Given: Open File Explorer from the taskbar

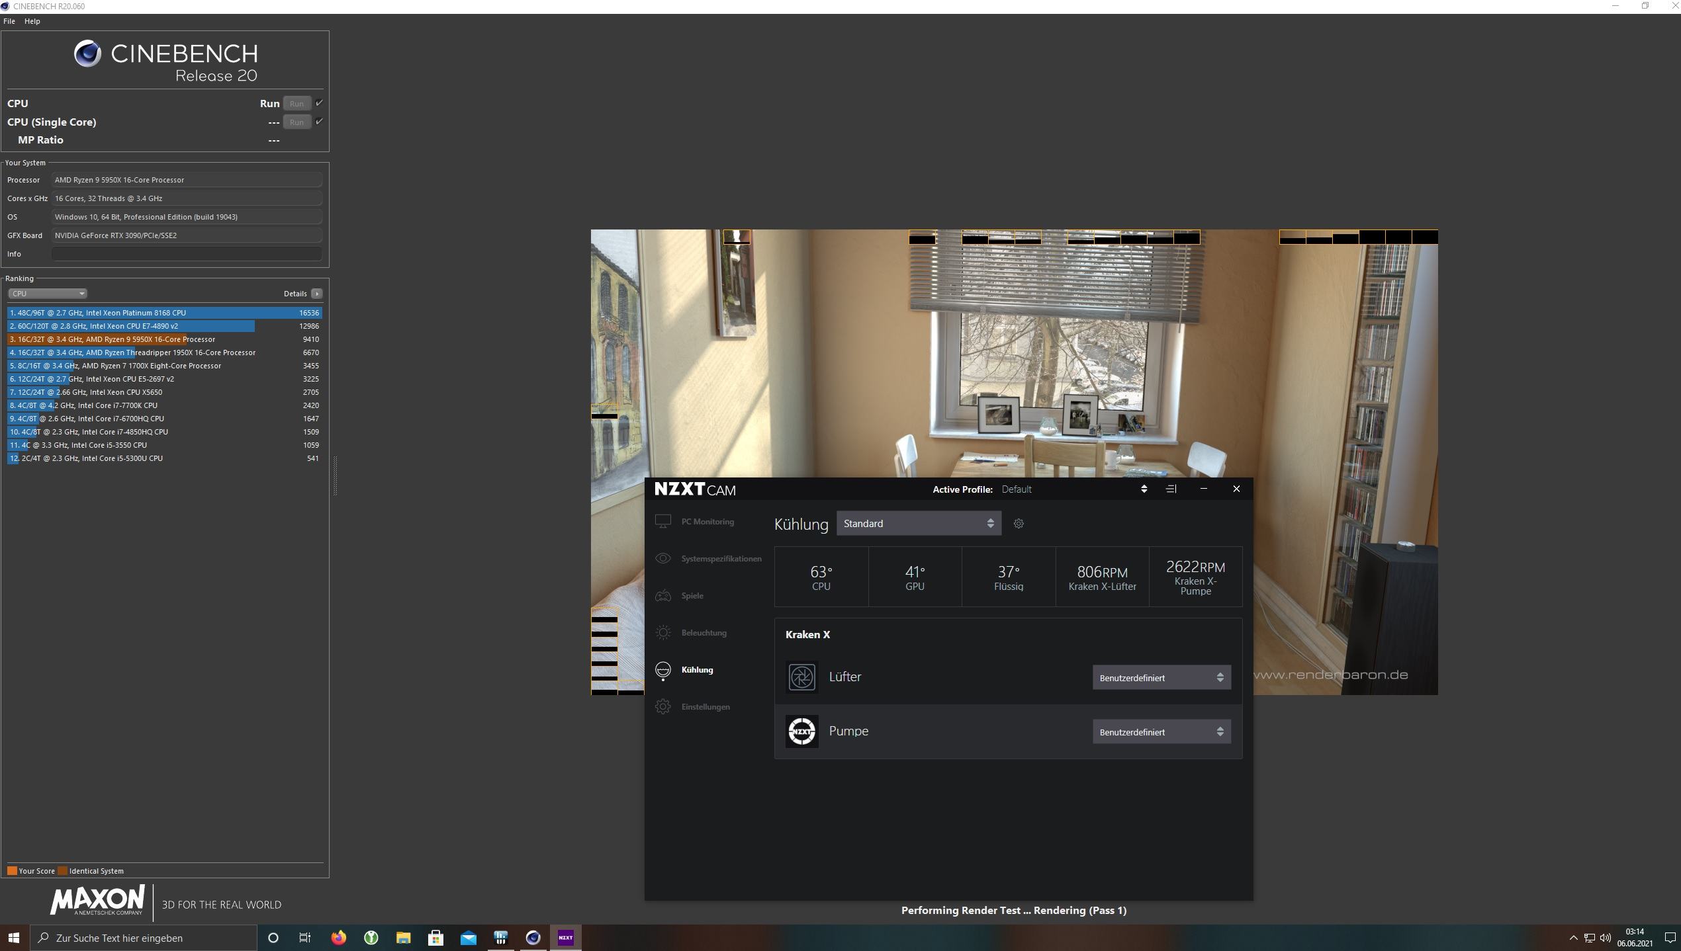Looking at the screenshot, I should (x=403, y=937).
